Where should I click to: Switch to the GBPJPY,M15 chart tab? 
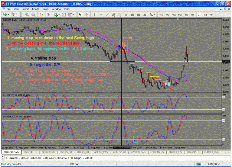[x=101, y=152]
